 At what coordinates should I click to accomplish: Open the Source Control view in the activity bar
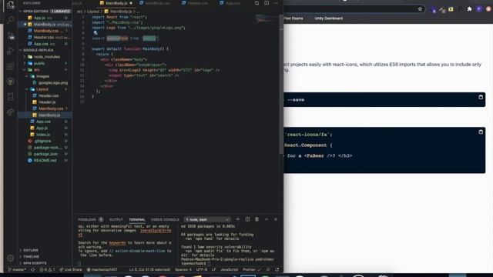(10, 35)
